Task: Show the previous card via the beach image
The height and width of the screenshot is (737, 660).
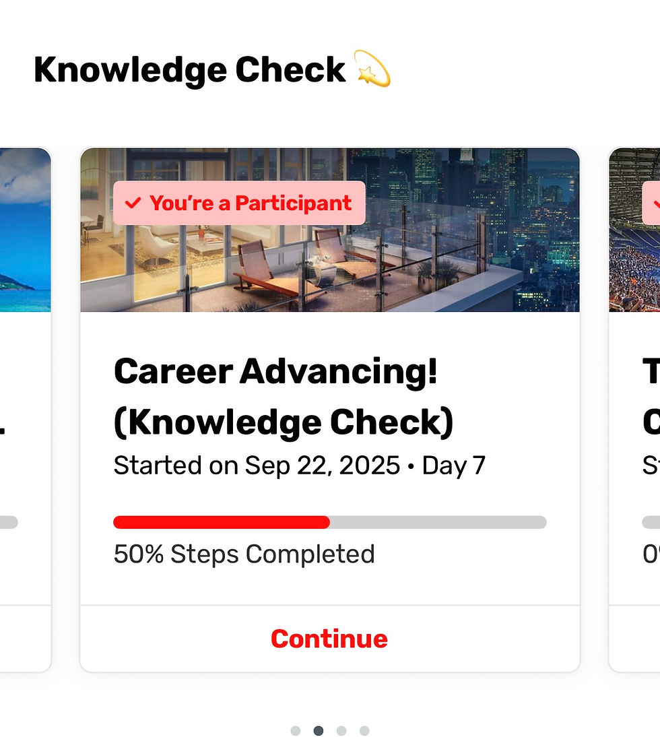Action: (25, 230)
